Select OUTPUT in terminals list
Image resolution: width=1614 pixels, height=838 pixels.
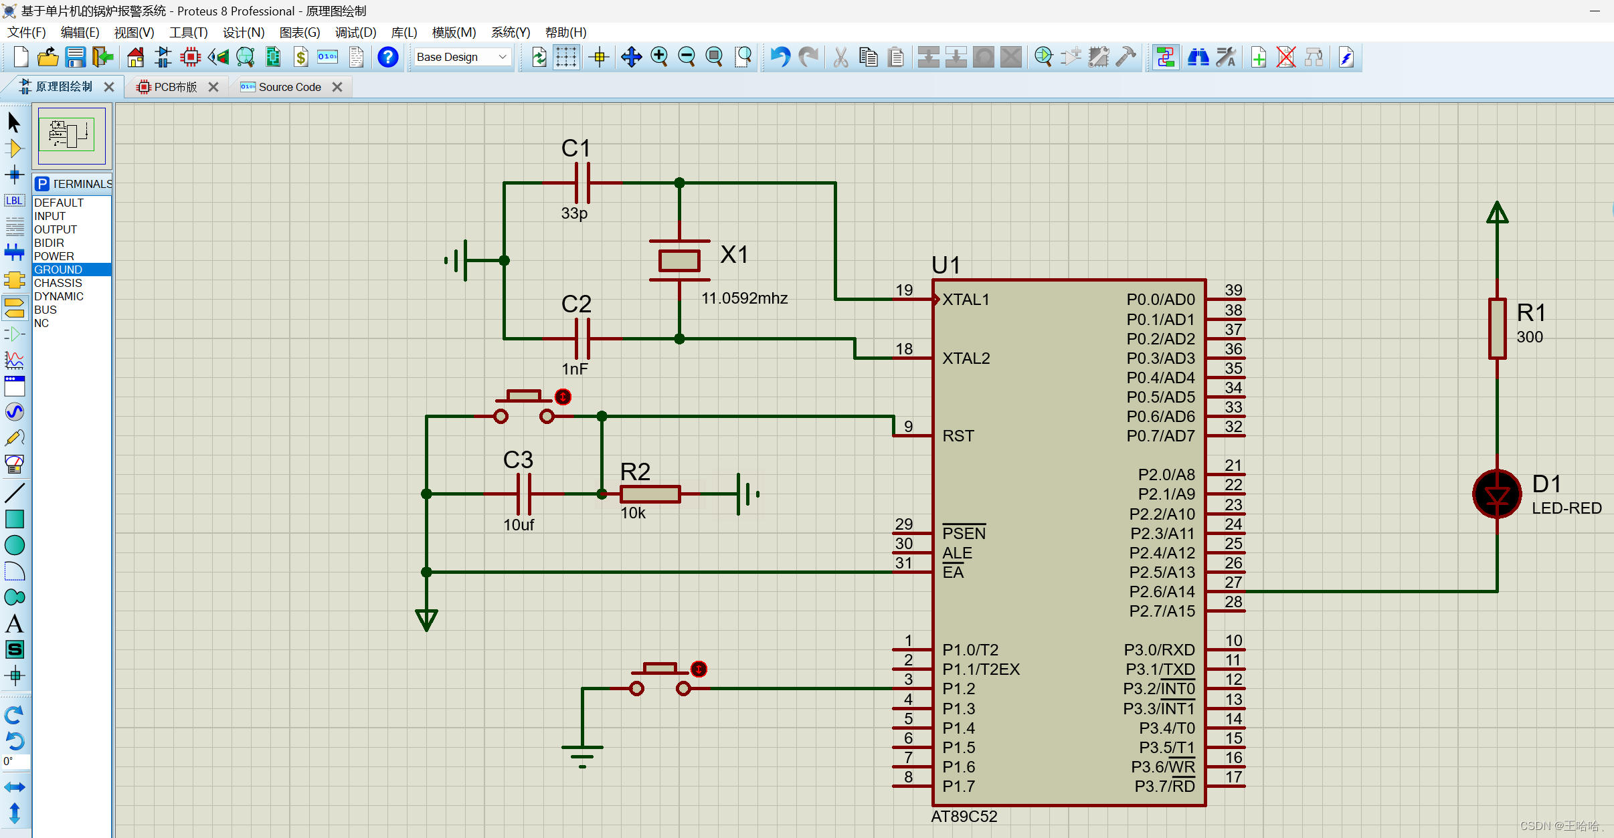[72, 229]
